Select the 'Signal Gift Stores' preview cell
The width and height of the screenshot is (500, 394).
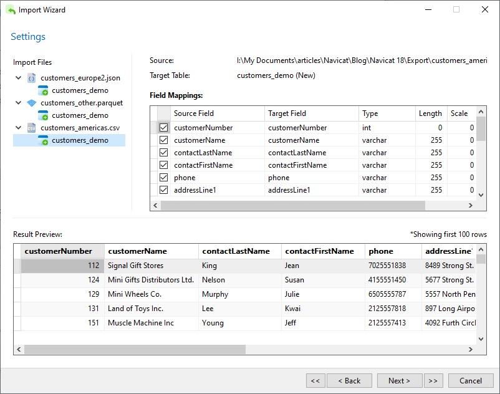pyautogui.click(x=151, y=266)
